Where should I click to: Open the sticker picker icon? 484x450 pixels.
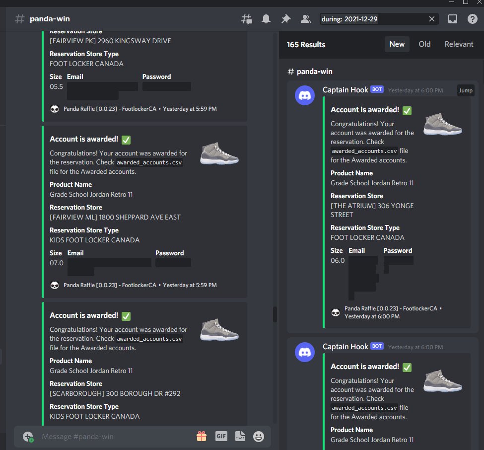point(240,436)
